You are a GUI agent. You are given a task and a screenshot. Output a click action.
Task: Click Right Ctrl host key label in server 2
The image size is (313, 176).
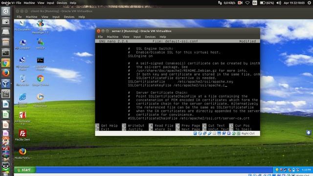(248, 133)
